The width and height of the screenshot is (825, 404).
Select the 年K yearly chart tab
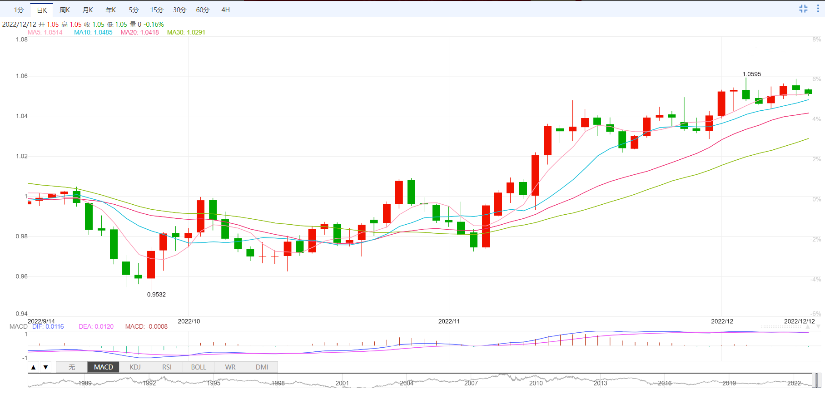tap(111, 10)
